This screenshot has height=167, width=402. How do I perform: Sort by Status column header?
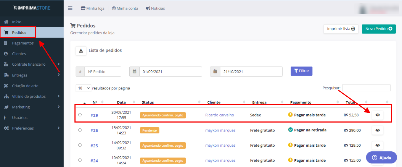(x=148, y=102)
